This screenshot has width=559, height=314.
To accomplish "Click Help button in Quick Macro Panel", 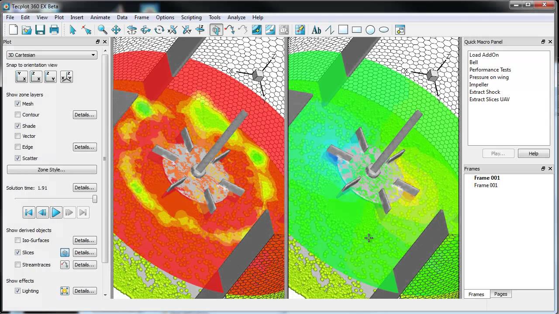I will [534, 154].
